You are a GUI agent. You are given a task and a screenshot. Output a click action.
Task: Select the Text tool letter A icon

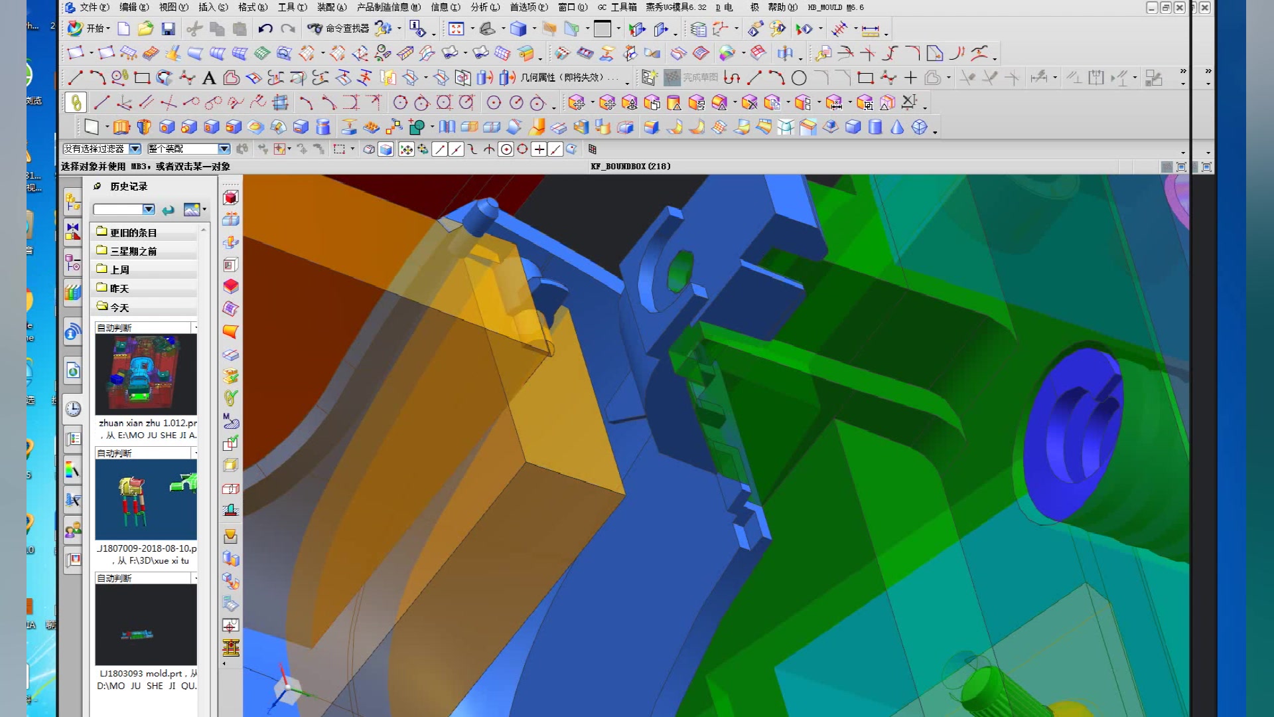pos(209,78)
